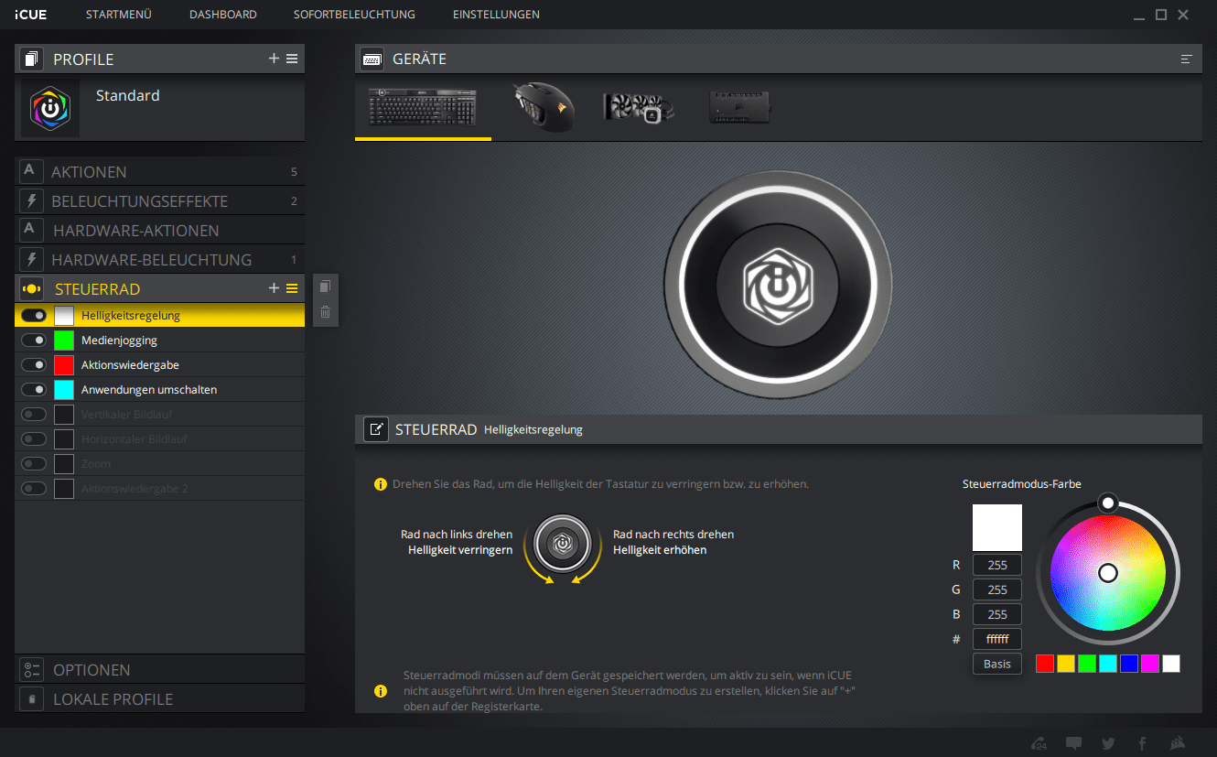Open the Twitter link icon
Viewport: 1217px width, 757px height.
tap(1108, 743)
